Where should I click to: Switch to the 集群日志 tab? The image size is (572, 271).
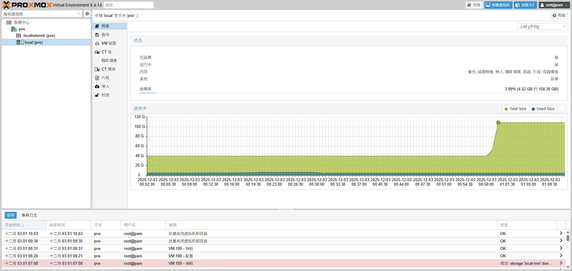pos(29,215)
